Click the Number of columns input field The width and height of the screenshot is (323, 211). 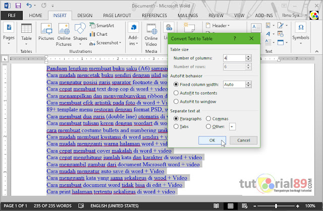(234, 58)
